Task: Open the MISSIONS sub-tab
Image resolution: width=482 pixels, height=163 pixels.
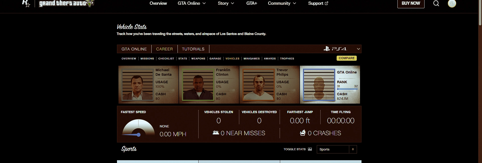Action: (x=147, y=58)
